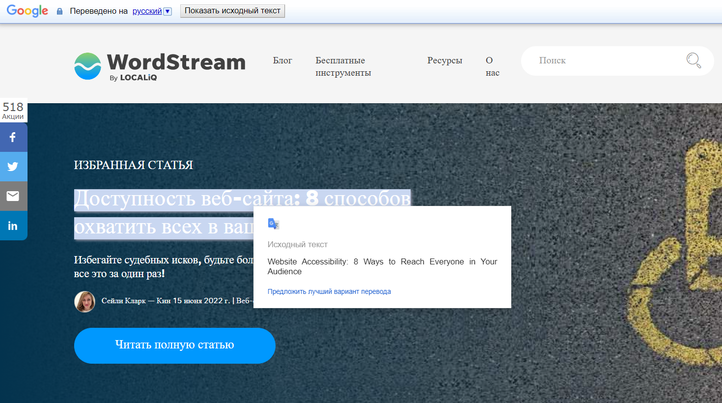
Task: Click the author avatar photo
Action: click(85, 301)
